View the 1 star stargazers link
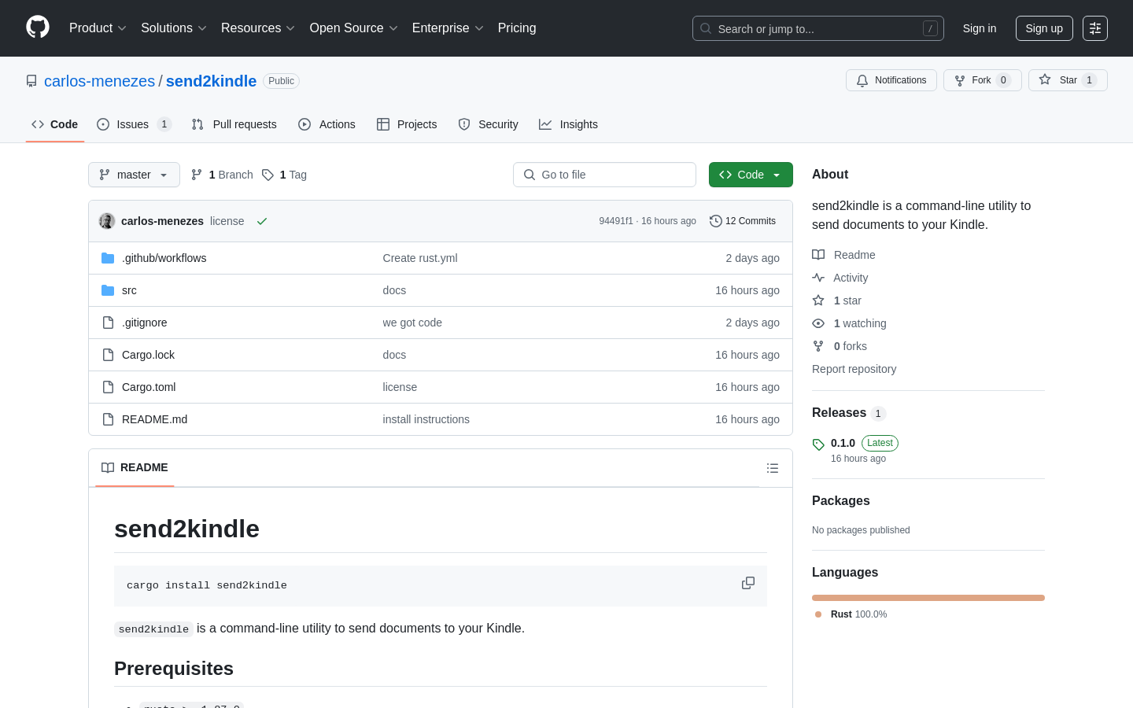Screen dimensions: 1133x708 (837, 301)
